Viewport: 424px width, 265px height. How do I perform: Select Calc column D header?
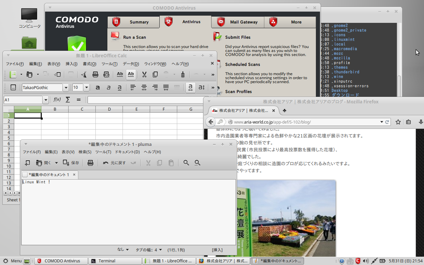(109, 109)
